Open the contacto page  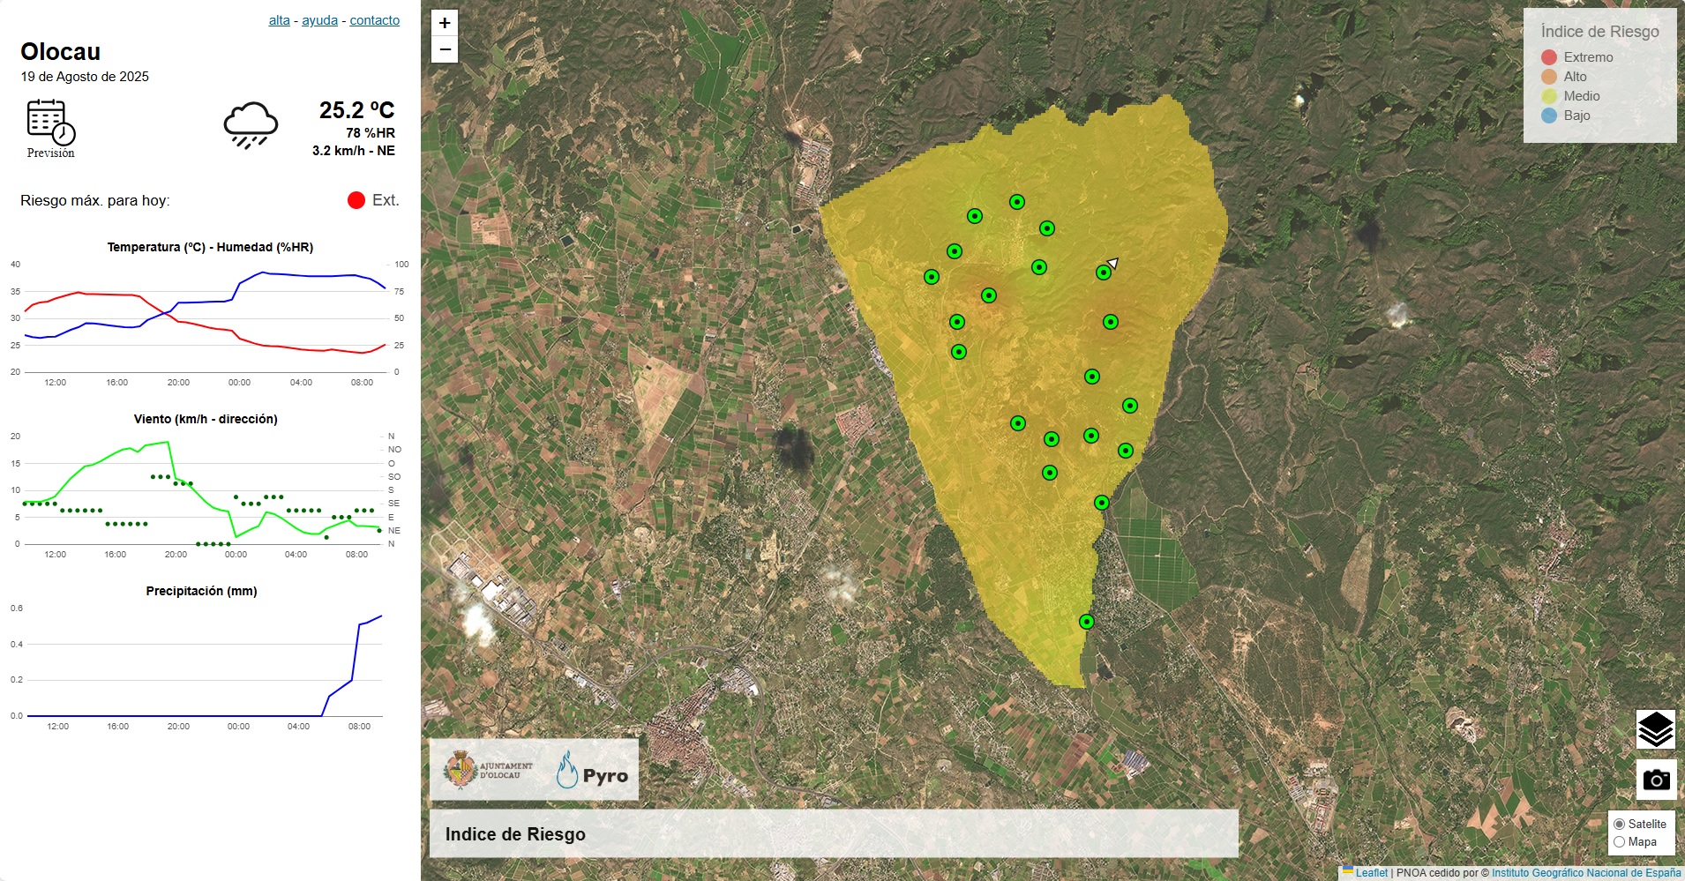[374, 19]
